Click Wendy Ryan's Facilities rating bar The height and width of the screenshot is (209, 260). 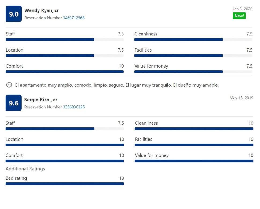click(x=193, y=56)
